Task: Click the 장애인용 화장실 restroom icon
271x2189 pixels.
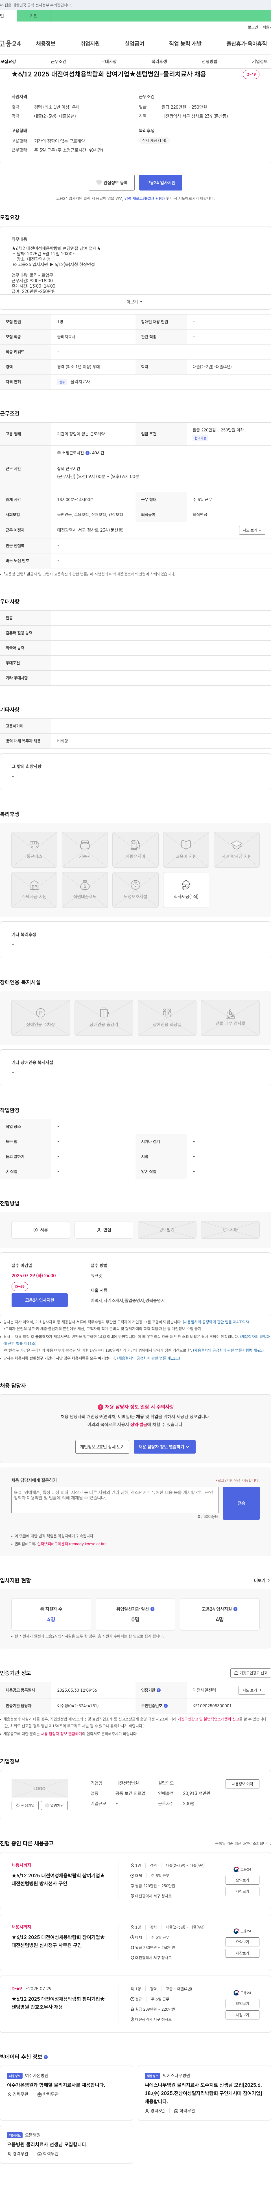Action: [167, 1017]
